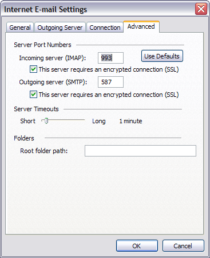Close the Internet E-mail Settings window
Viewport: 210px width, 258px height.
pos(201,9)
